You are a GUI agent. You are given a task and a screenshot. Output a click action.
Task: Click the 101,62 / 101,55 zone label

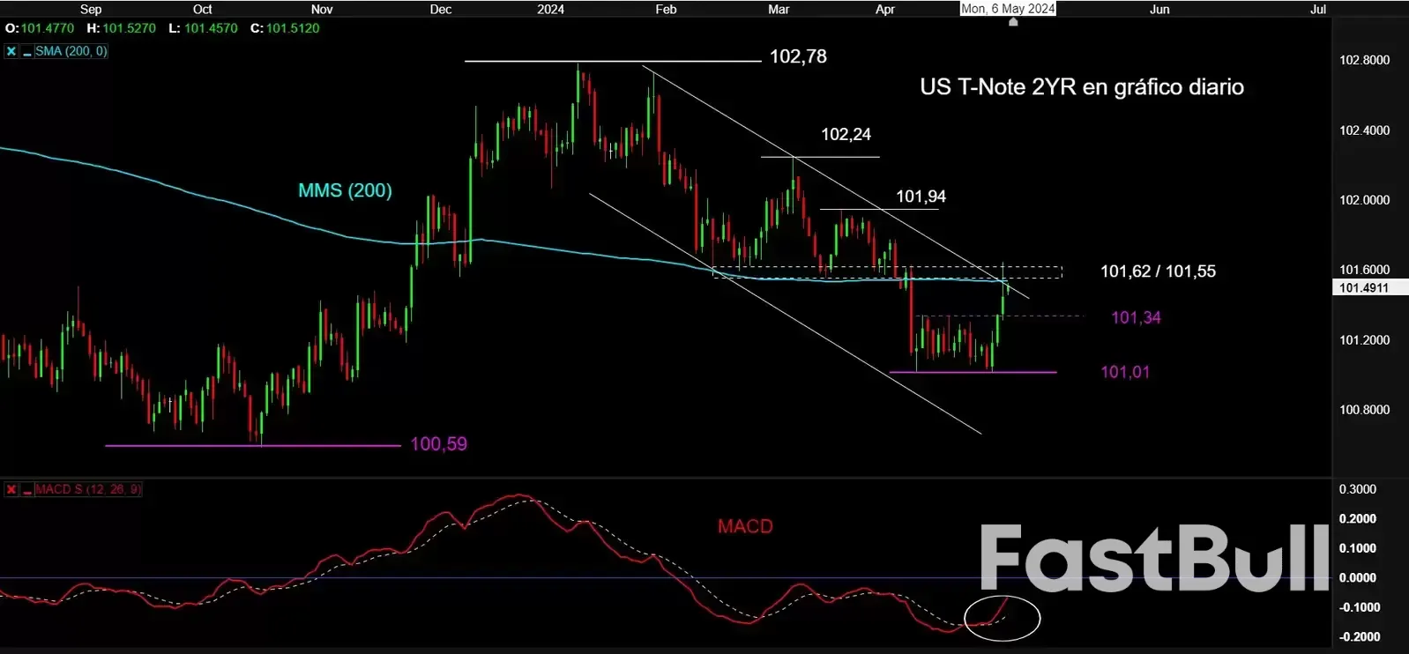pos(1158,271)
